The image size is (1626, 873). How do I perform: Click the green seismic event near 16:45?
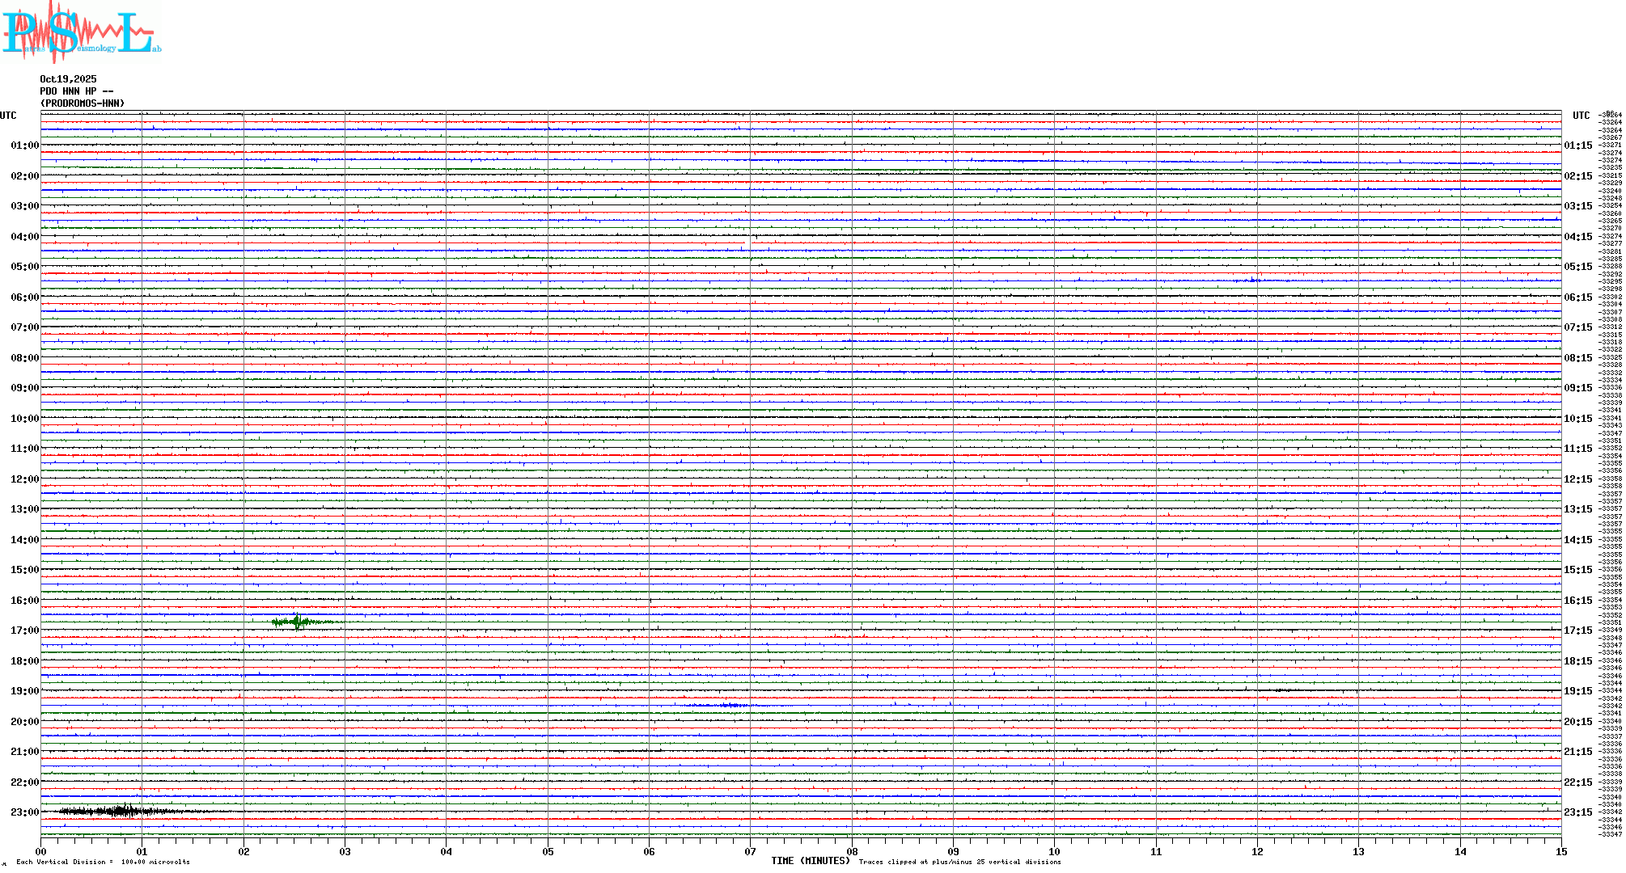click(299, 622)
